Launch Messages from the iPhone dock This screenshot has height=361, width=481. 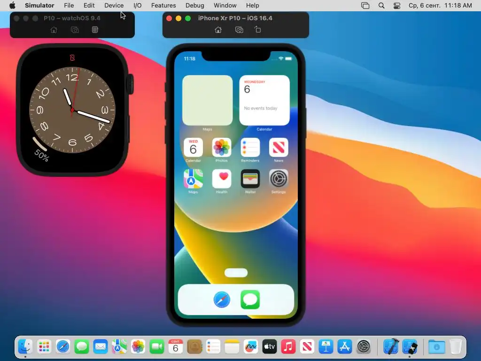[x=250, y=299]
